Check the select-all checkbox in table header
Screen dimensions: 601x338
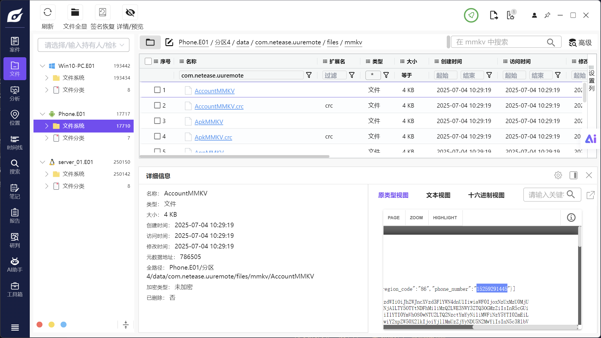click(148, 61)
